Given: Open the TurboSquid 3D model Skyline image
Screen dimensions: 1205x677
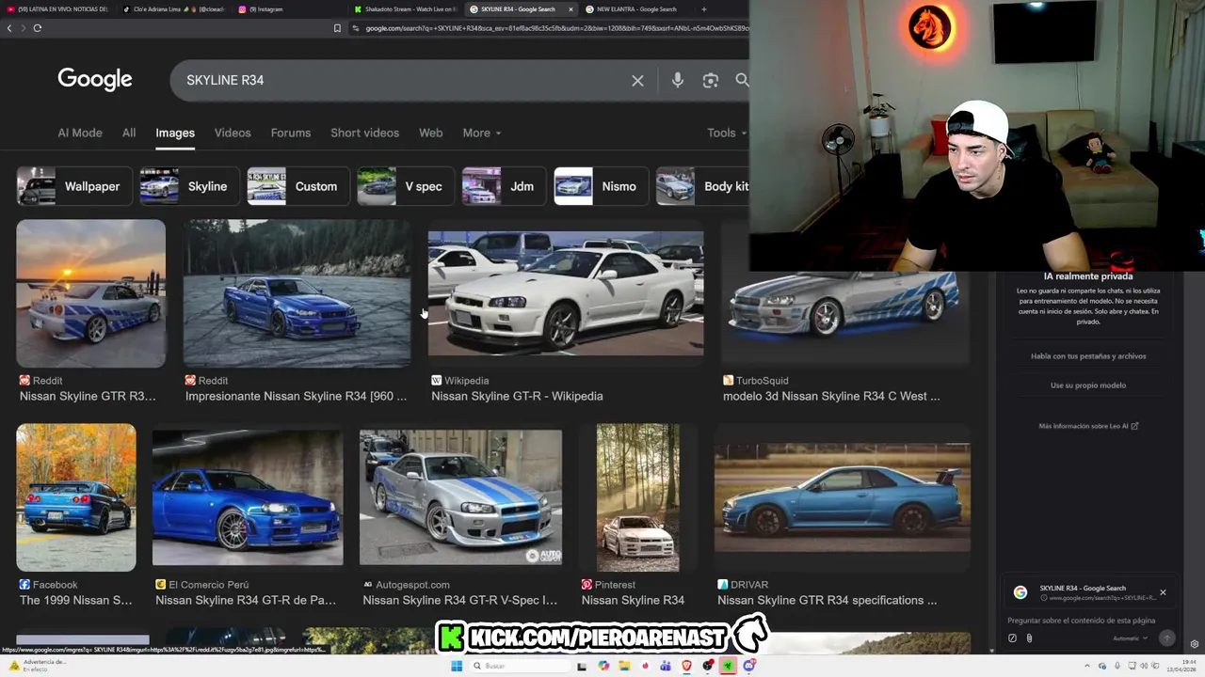Looking at the screenshot, I should pos(845,317).
